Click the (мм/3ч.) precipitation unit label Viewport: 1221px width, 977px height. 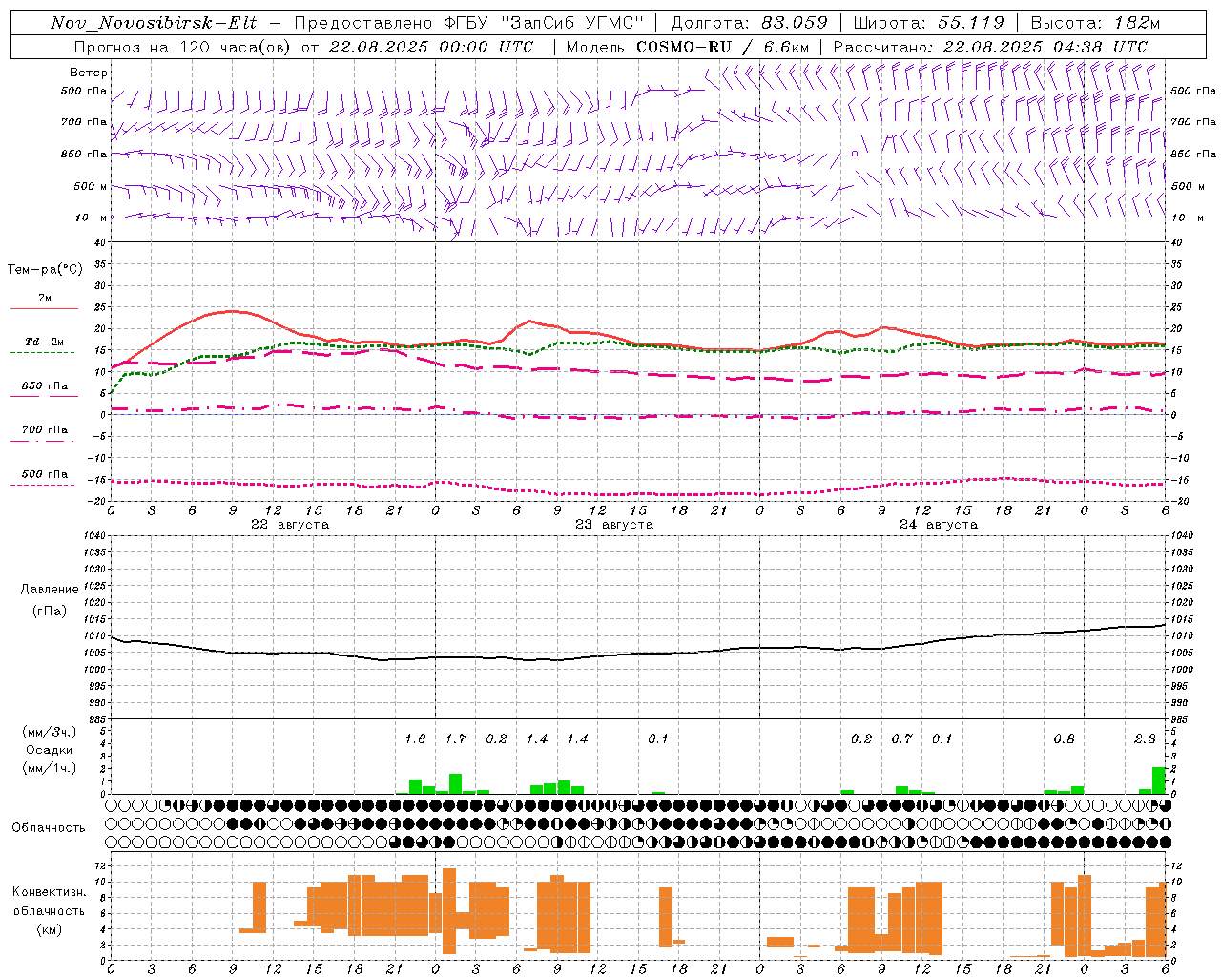click(50, 732)
